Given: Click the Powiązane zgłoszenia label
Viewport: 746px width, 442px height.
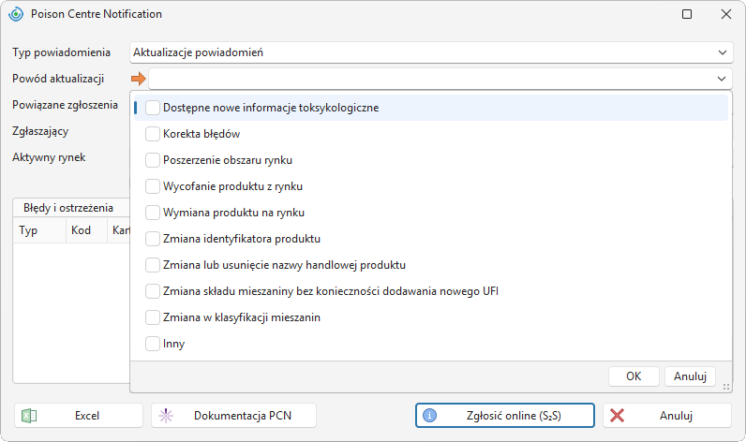Looking at the screenshot, I should (66, 105).
